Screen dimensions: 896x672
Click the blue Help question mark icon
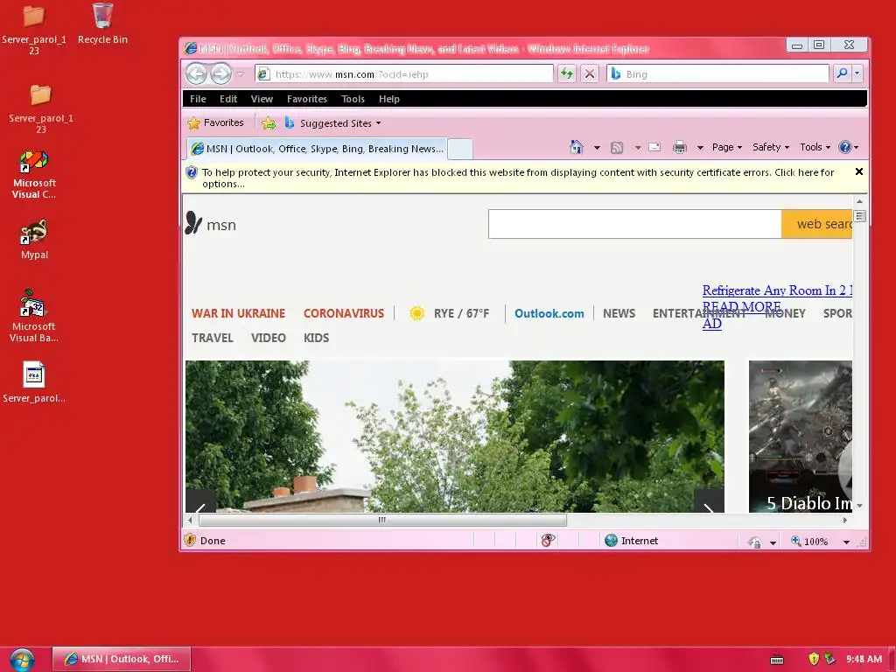tap(845, 147)
